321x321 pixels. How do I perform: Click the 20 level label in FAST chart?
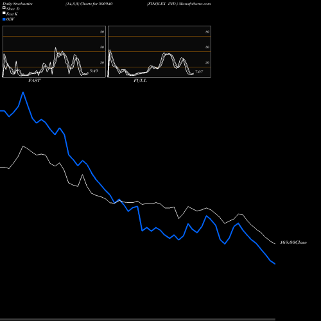[102, 62]
